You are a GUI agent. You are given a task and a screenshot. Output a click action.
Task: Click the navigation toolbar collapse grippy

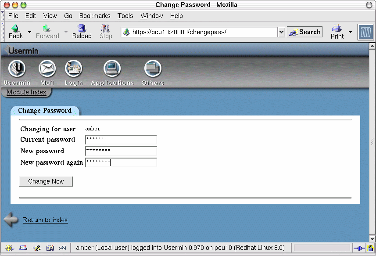(2, 32)
